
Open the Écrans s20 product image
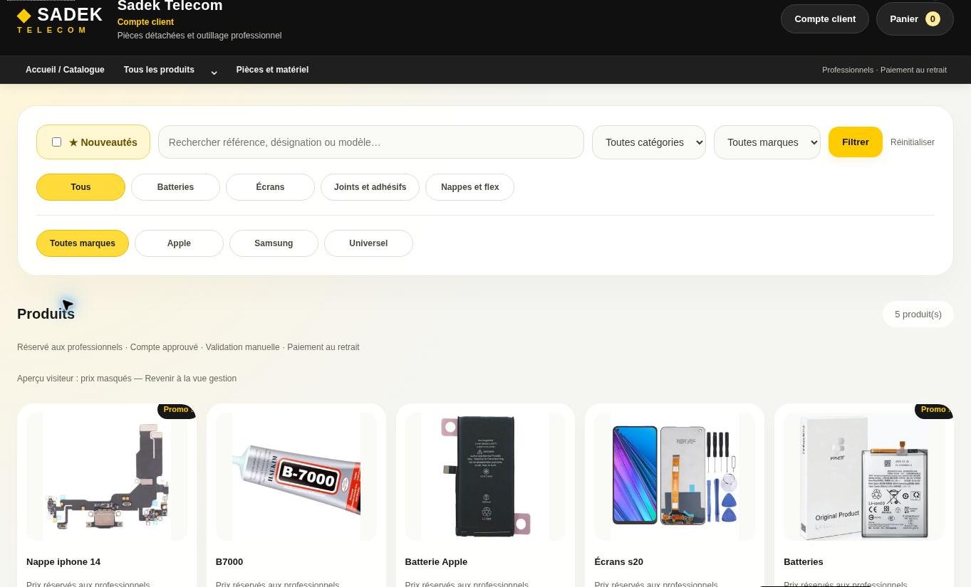[675, 477]
